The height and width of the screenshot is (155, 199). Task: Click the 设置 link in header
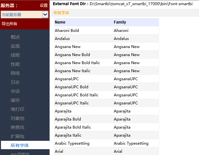[x=44, y=5]
